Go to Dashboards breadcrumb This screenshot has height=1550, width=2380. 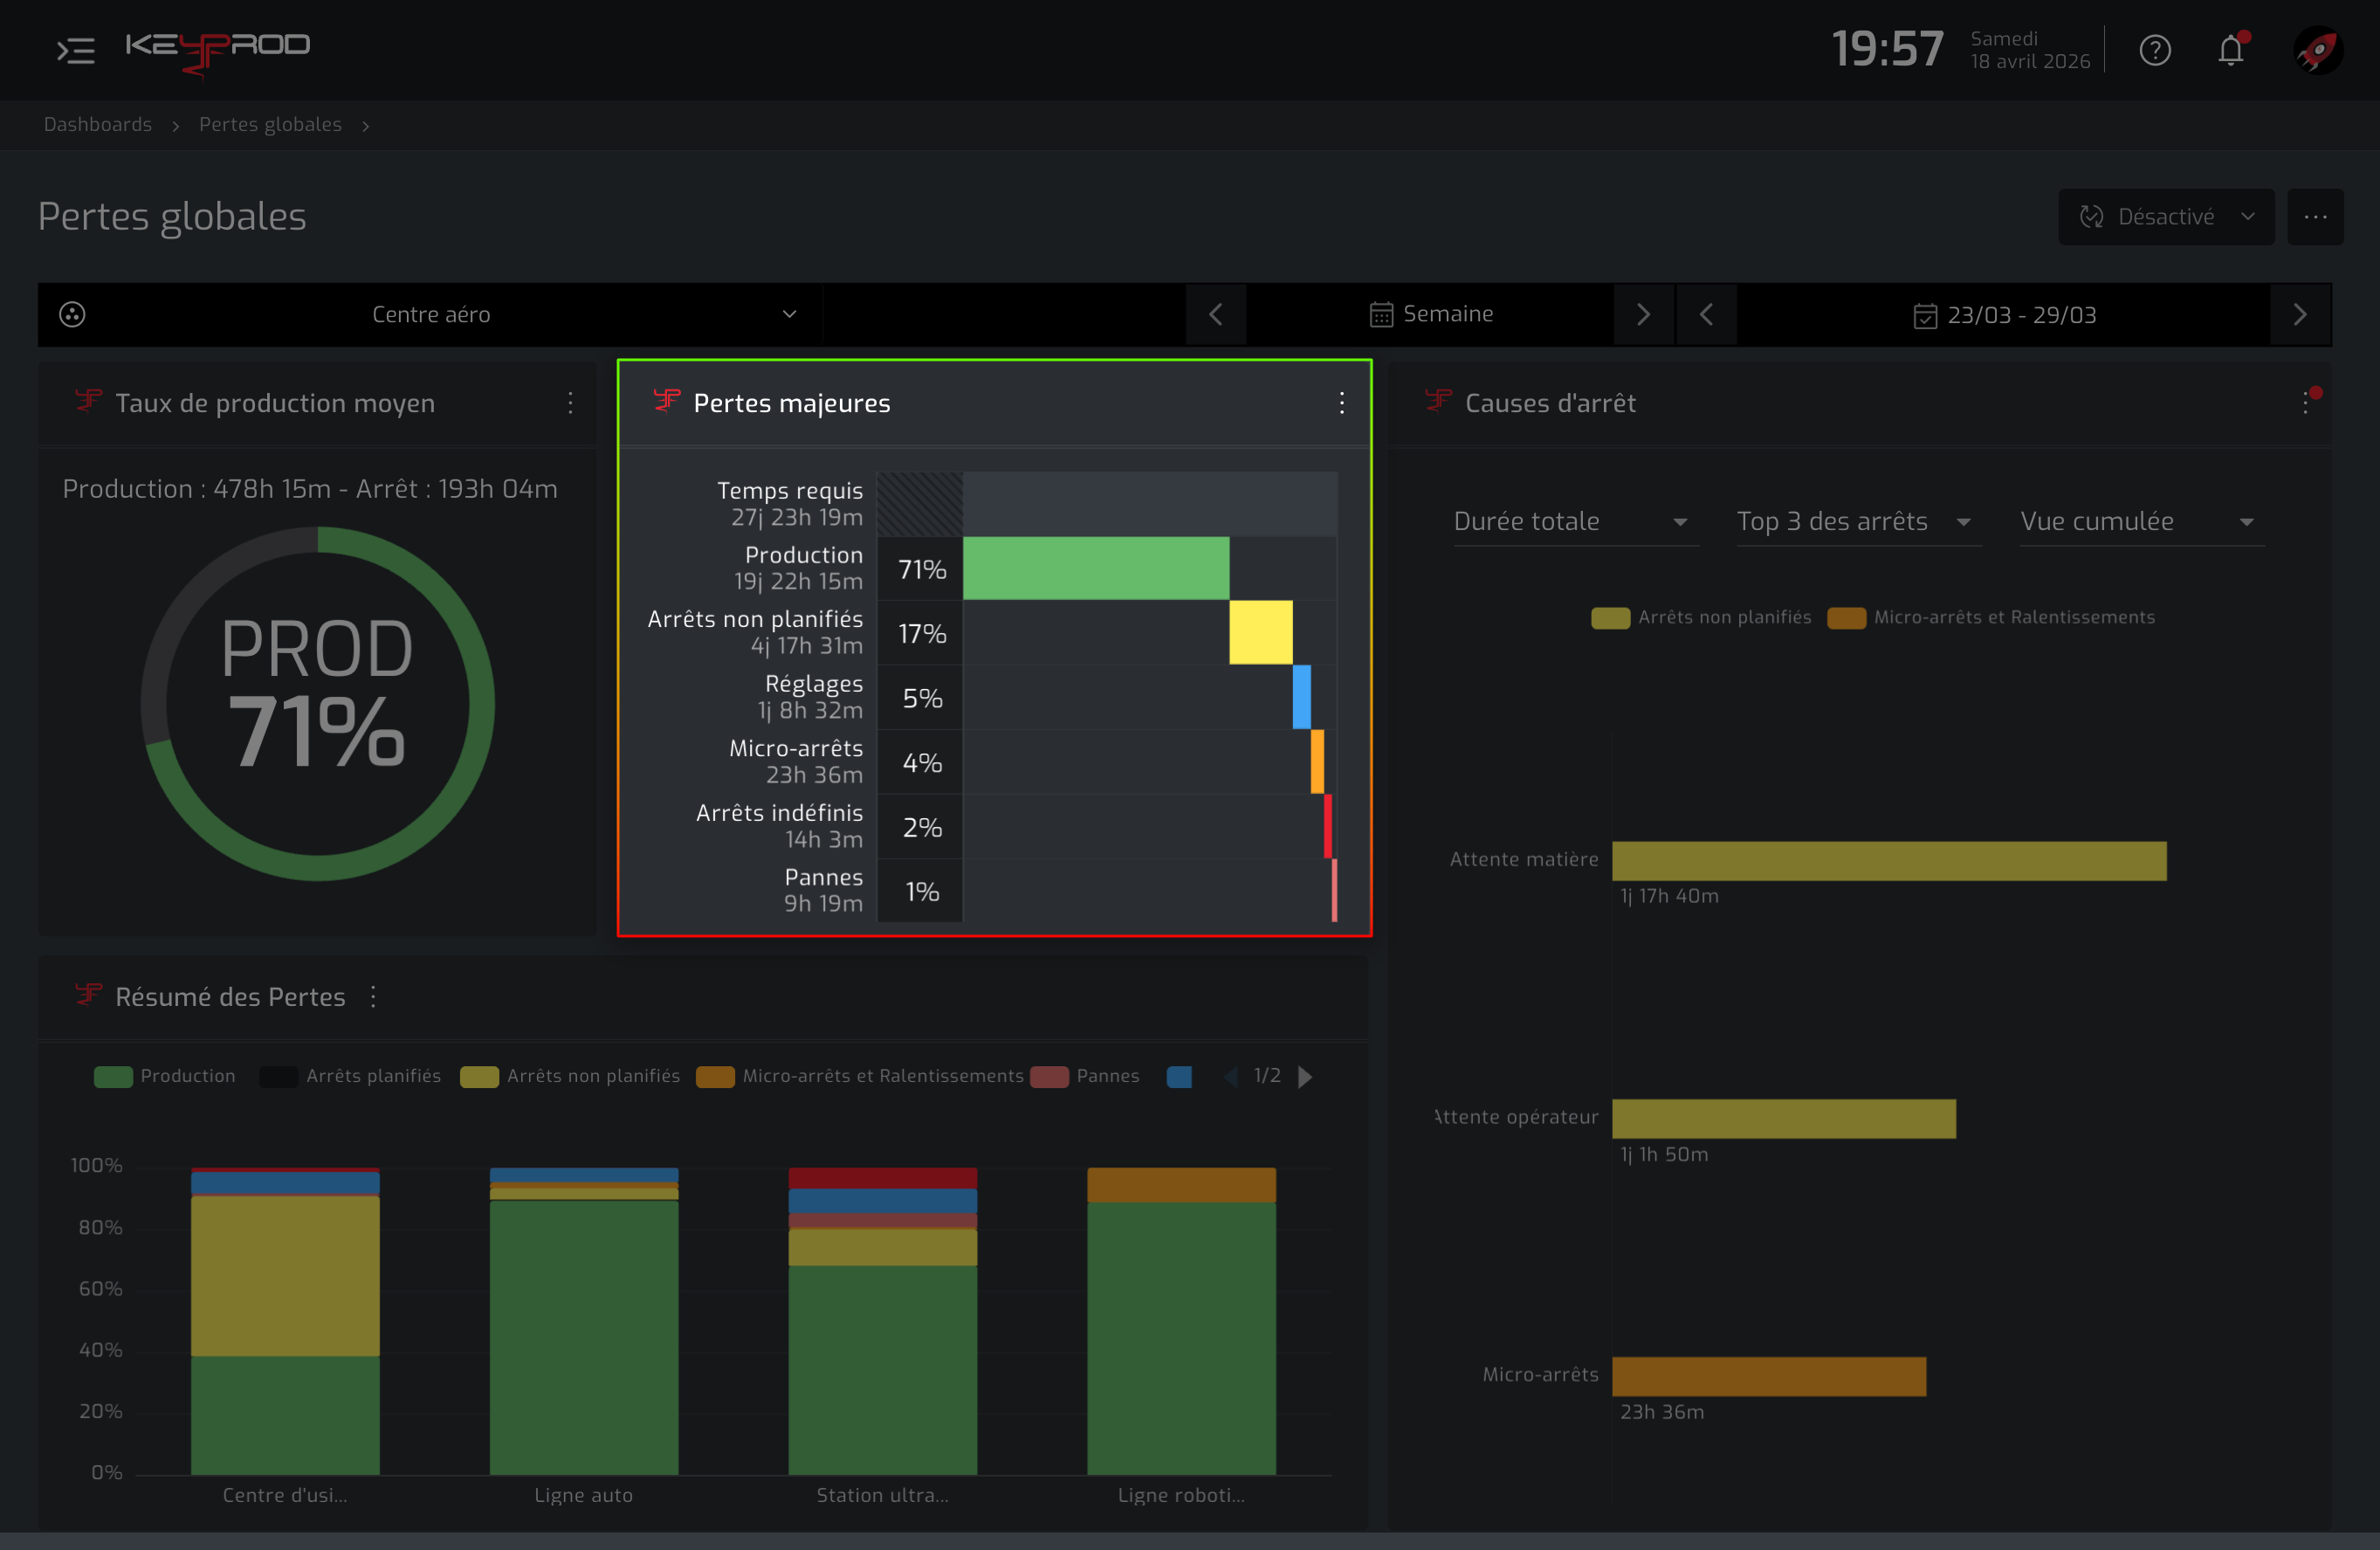pyautogui.click(x=98, y=124)
